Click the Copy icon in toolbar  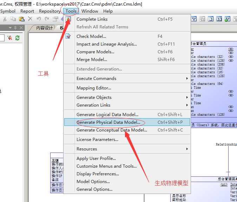pos(13,19)
